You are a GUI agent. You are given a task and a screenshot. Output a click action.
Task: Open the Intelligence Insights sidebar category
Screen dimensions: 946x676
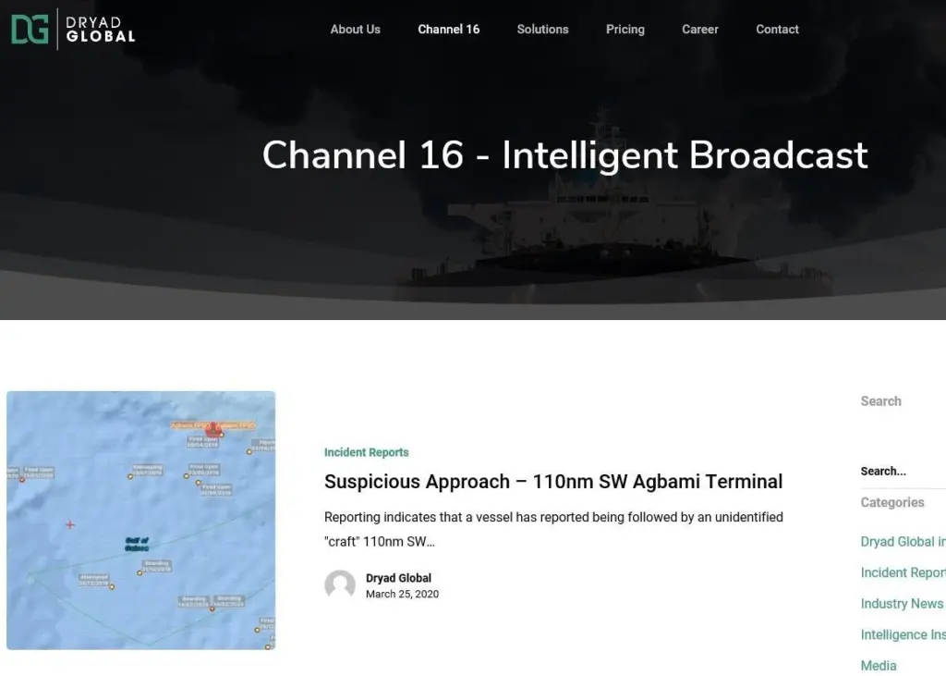click(904, 635)
